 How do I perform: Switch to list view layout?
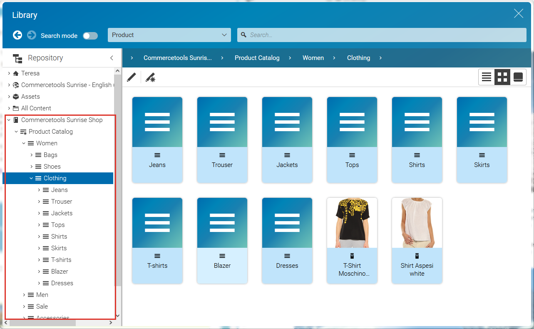tap(487, 77)
